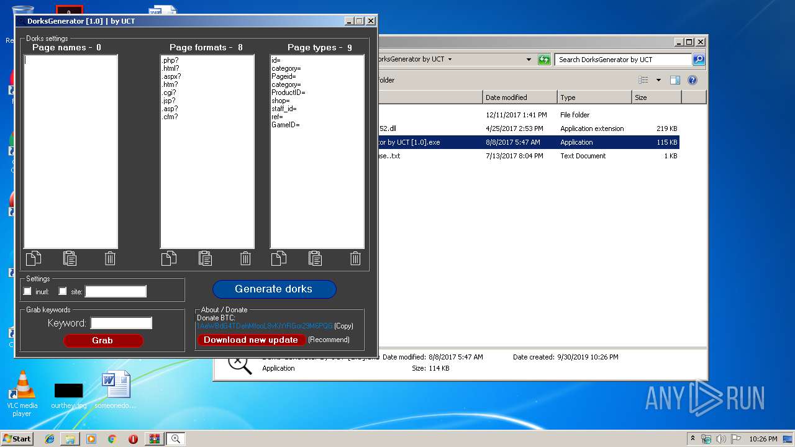Select the .php? entry in Page formats

pyautogui.click(x=170, y=60)
